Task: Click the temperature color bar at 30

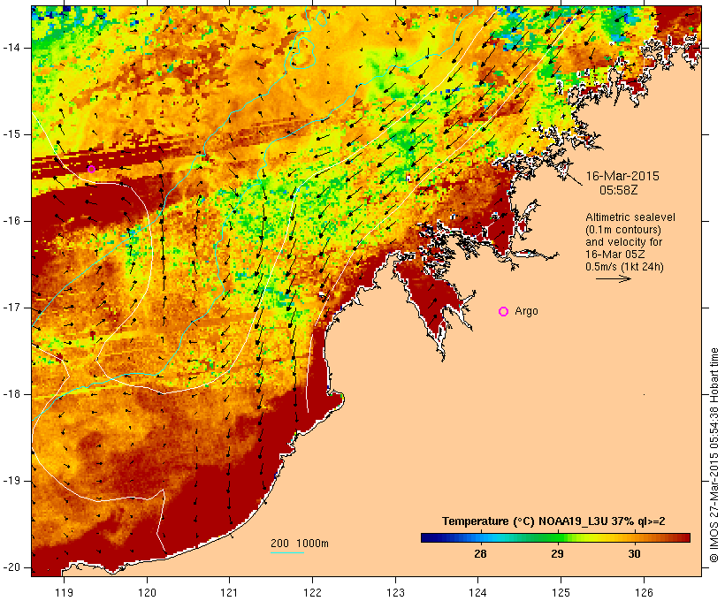Action: tap(635, 537)
